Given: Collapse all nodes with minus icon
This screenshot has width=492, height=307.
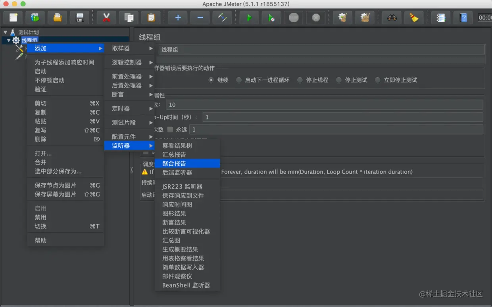Looking at the screenshot, I should 200,18.
